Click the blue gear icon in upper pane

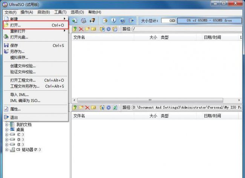(109, 29)
